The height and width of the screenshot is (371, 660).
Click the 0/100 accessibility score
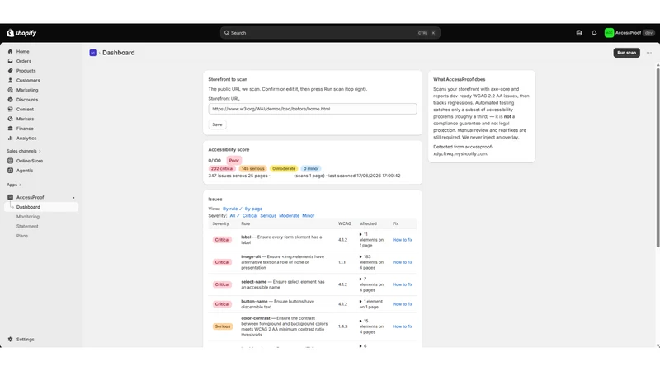[x=214, y=161]
